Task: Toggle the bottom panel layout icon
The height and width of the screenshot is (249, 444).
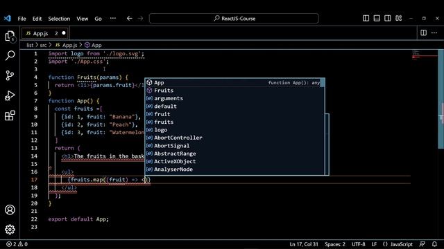Action: tap(377, 19)
